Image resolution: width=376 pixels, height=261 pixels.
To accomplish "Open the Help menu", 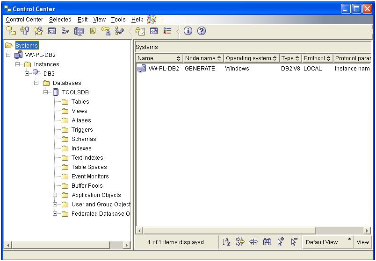I will coord(137,20).
